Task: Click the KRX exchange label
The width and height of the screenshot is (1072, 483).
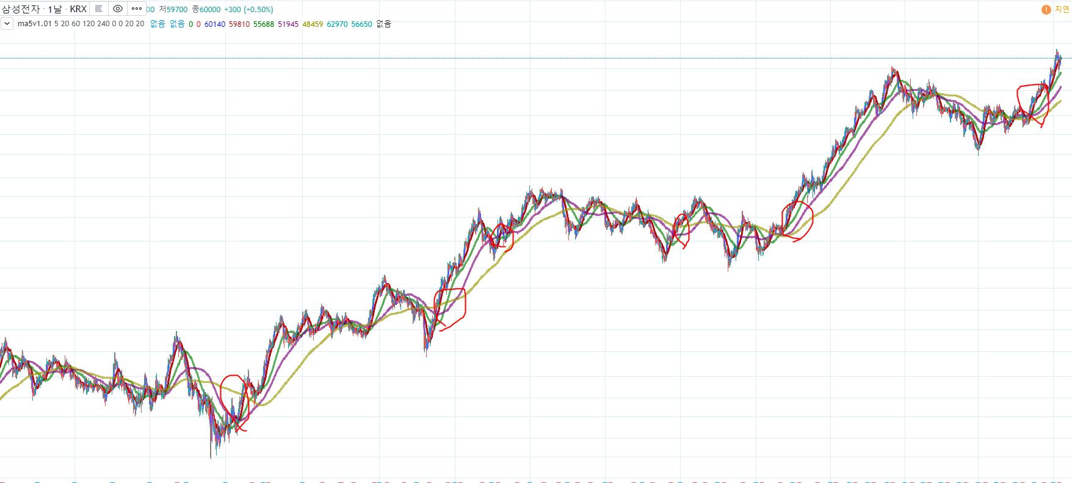Action: (x=78, y=9)
